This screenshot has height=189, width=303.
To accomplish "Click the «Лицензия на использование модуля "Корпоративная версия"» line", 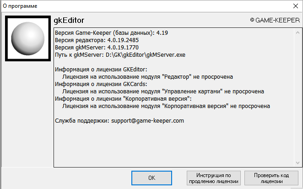I will coord(166,106).
